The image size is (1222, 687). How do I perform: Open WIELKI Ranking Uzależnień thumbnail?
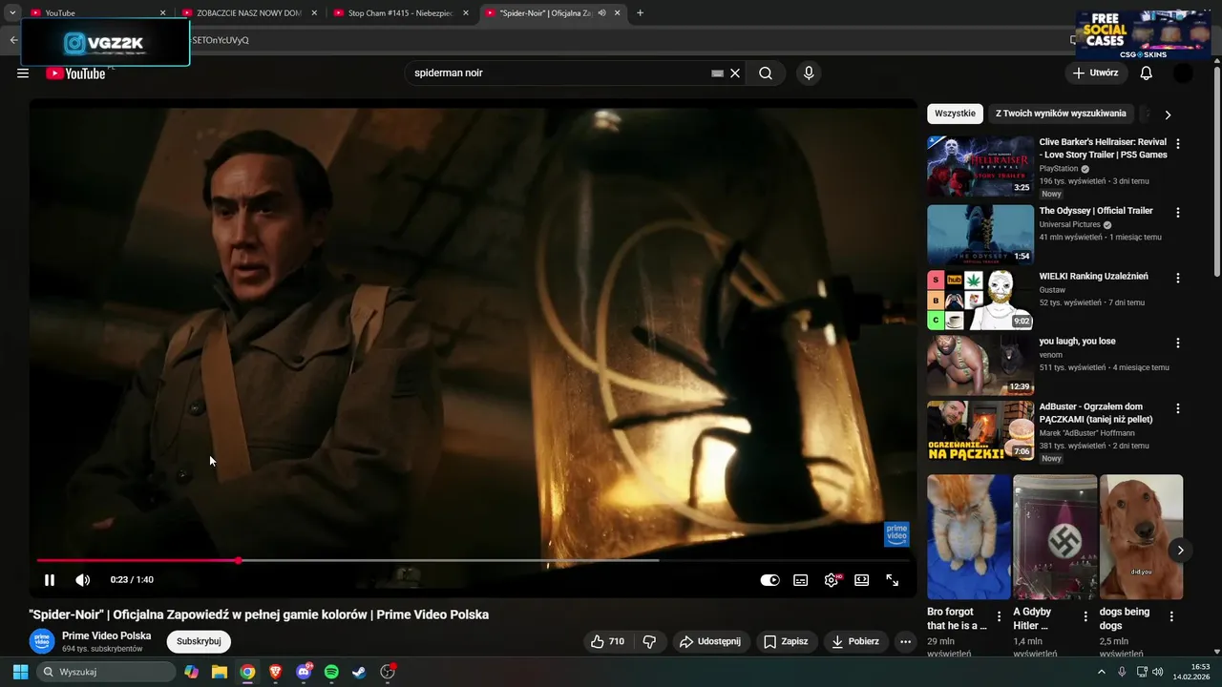(x=980, y=300)
